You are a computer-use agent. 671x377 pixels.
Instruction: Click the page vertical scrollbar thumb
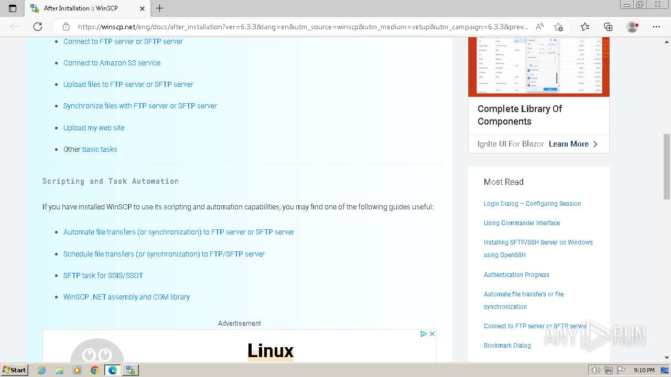[x=666, y=167]
